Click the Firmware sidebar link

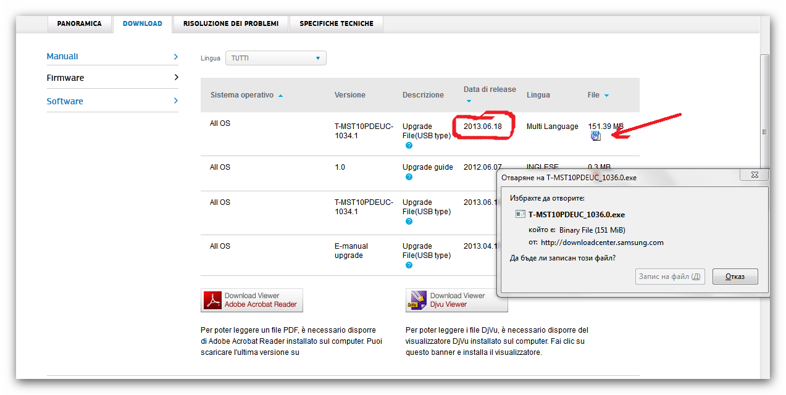click(65, 78)
